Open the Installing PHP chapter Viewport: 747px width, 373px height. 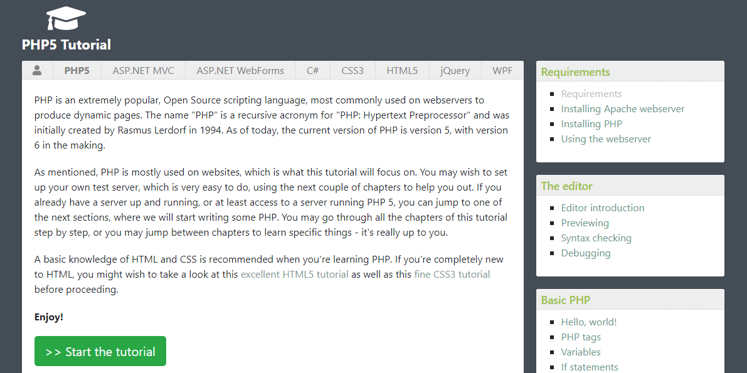click(591, 123)
